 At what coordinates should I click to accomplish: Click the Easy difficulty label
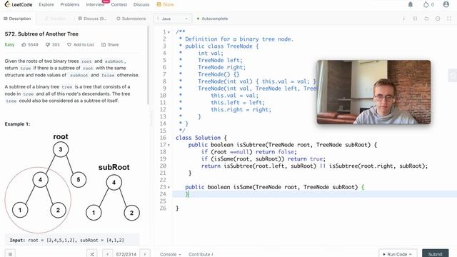click(x=9, y=44)
